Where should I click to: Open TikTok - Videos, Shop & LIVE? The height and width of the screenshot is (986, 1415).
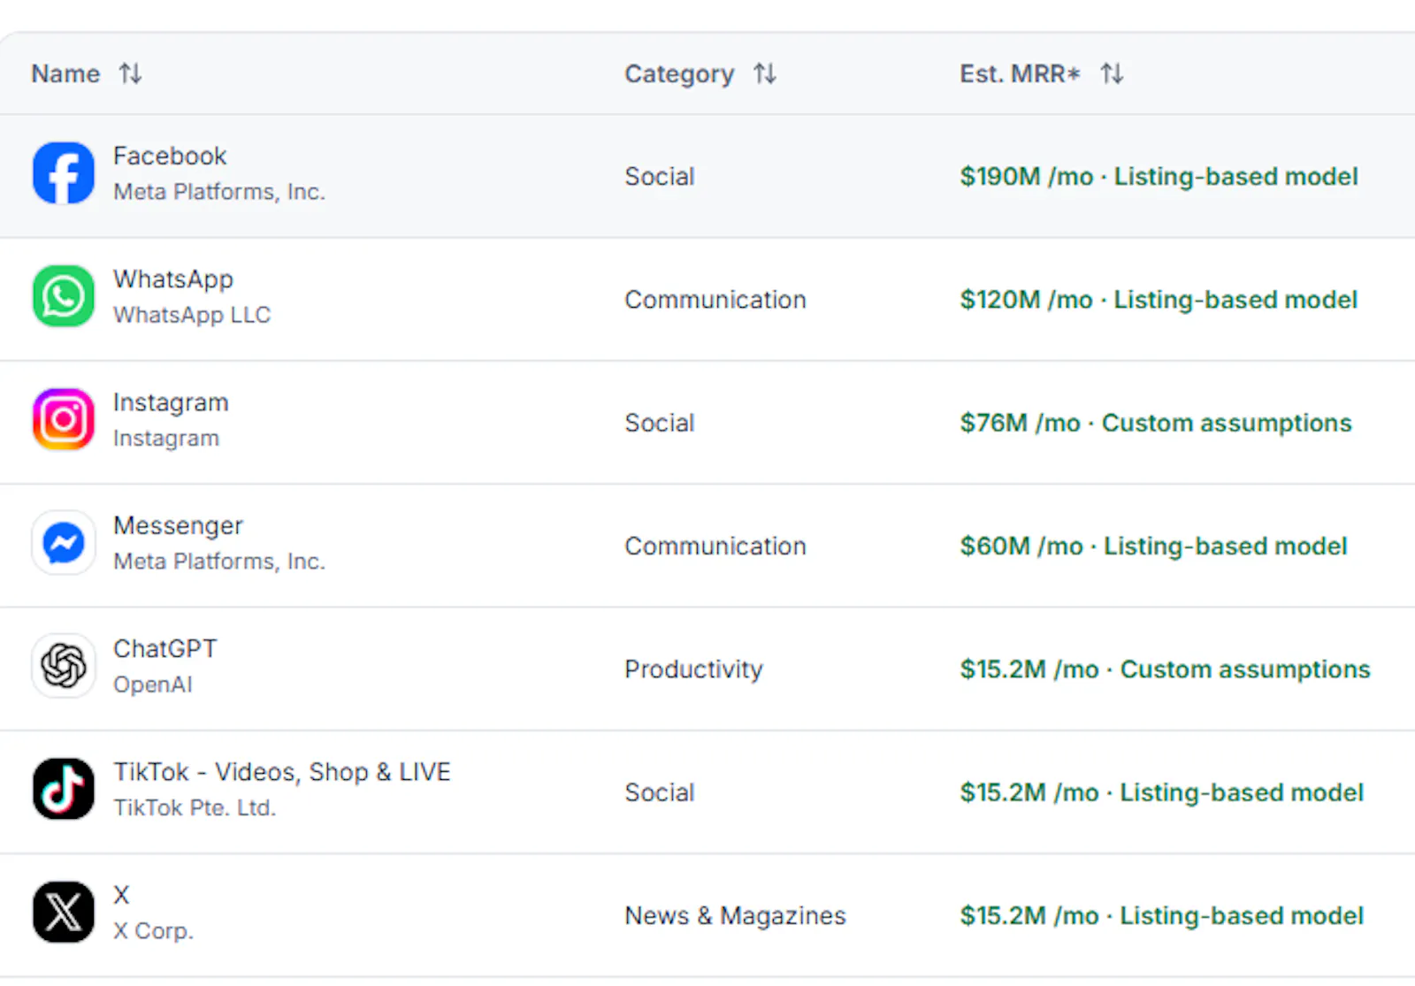point(282,772)
